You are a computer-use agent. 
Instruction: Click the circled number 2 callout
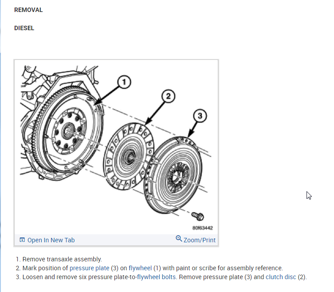pos(168,96)
